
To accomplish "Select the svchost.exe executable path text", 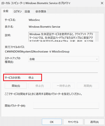I will (37, 51).
